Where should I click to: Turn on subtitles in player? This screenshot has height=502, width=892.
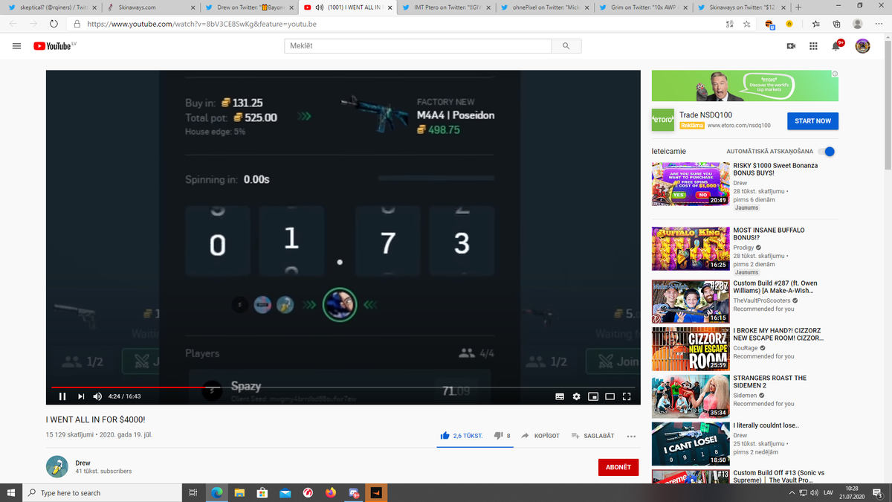560,396
